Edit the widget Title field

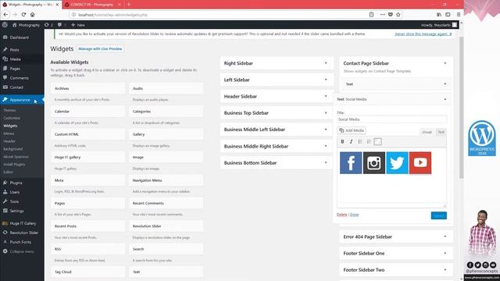pos(391,119)
